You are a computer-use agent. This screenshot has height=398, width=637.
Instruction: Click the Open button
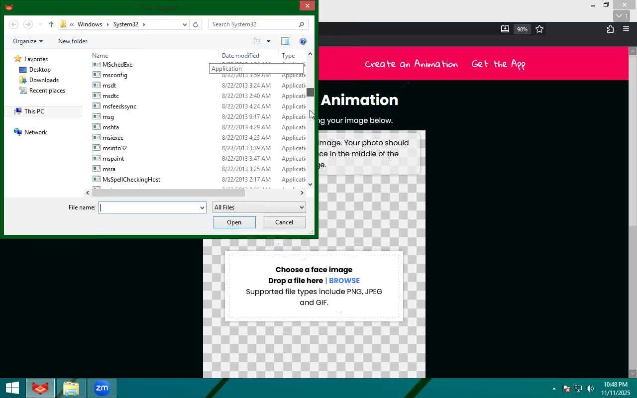pyautogui.click(x=234, y=222)
